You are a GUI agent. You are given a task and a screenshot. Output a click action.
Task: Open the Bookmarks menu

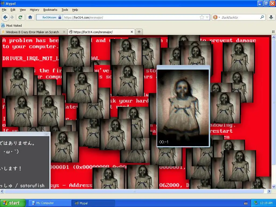pos(50,10)
